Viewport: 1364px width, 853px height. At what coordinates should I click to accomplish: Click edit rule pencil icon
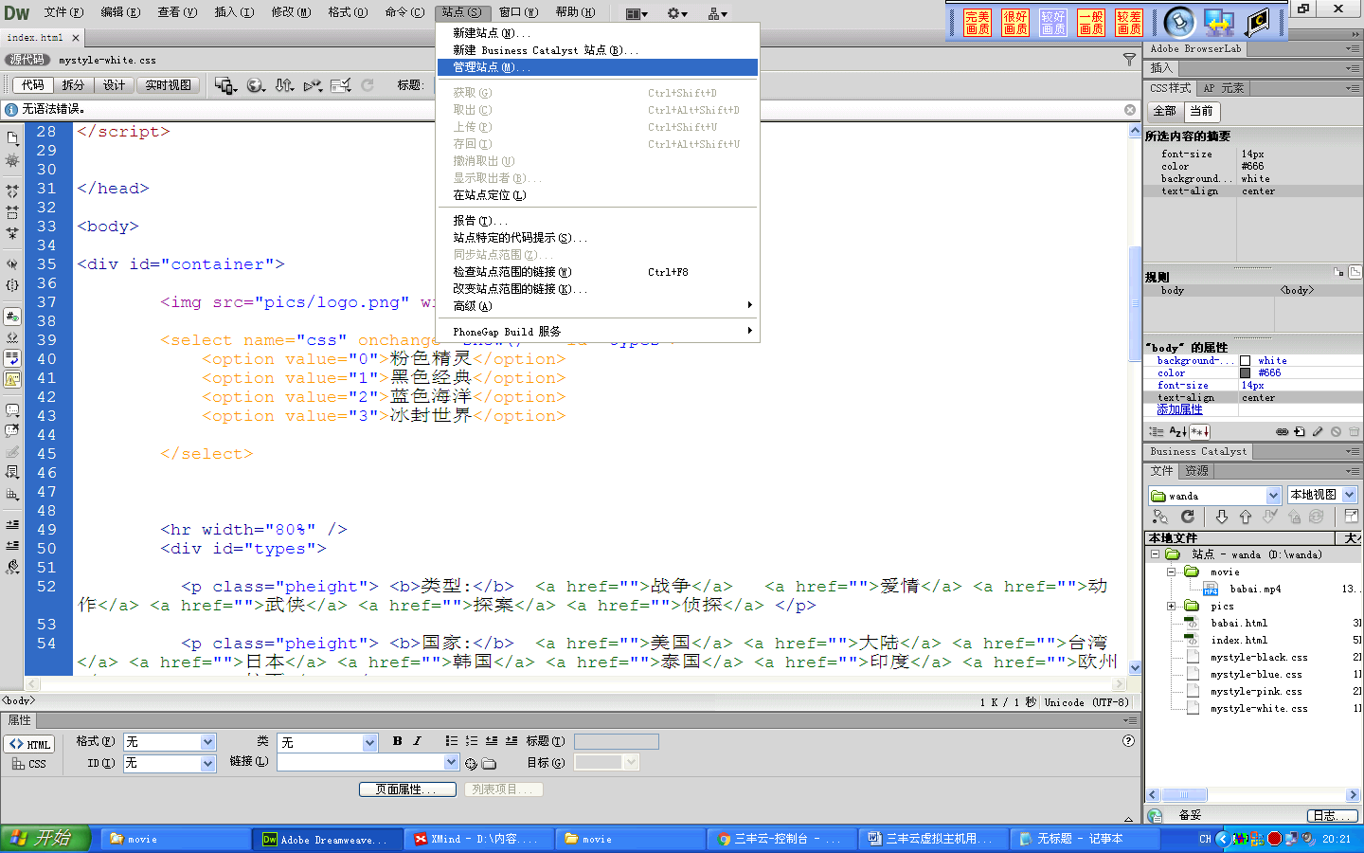click(x=1318, y=431)
